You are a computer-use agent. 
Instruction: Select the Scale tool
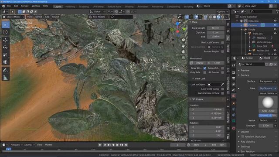click(5, 55)
